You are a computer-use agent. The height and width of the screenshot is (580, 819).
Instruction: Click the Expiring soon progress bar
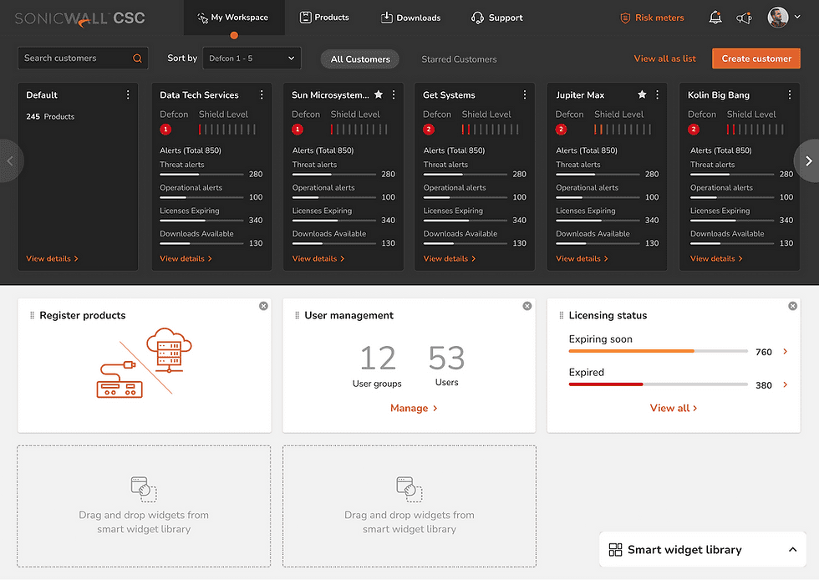pos(659,351)
